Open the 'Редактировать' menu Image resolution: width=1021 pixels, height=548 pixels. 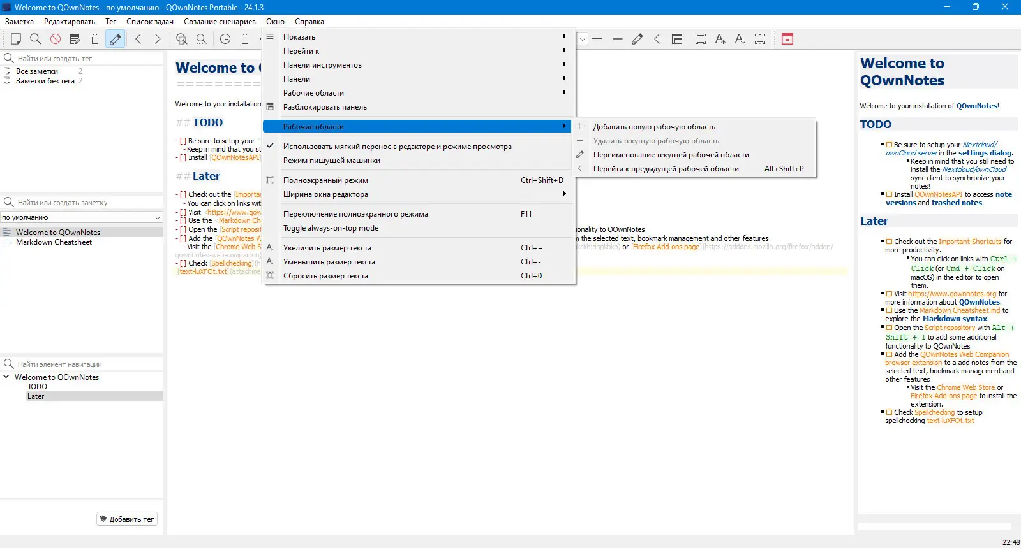(x=70, y=22)
